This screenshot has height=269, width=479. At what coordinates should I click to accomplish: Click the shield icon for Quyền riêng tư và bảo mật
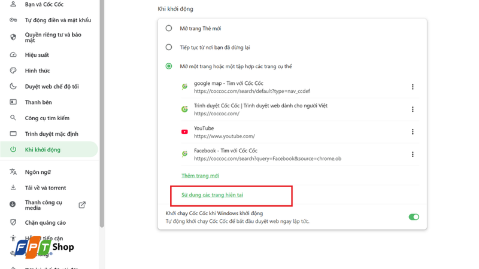click(x=13, y=37)
